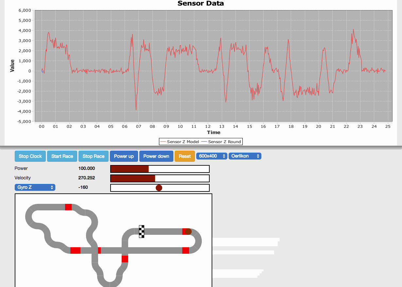Click Sensor Z Round legend entry
Screen dimensions: 402x287
coord(221,142)
